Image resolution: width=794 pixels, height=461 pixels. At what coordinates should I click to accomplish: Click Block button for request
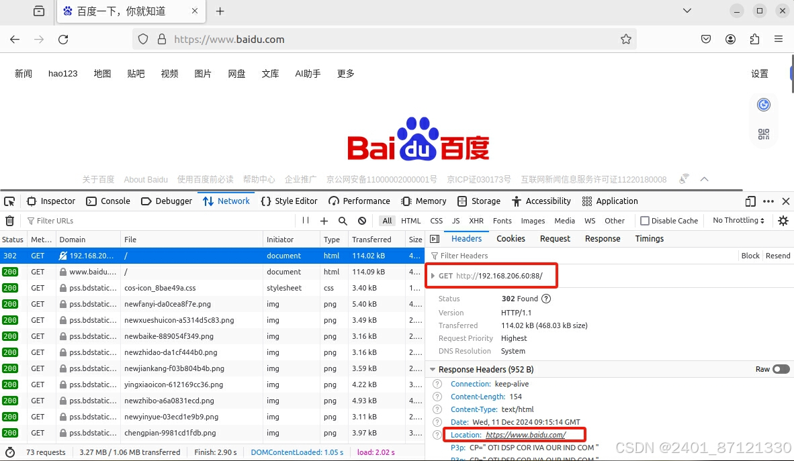tap(750, 256)
